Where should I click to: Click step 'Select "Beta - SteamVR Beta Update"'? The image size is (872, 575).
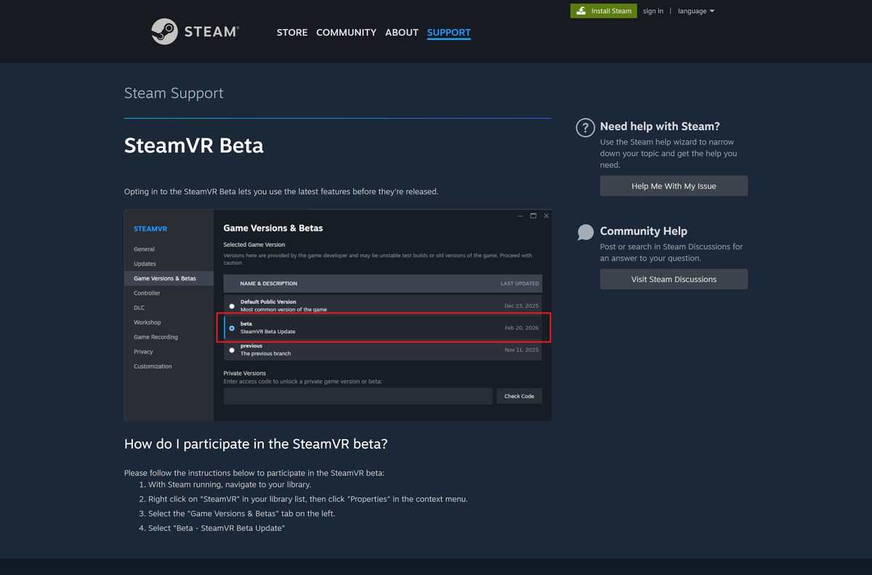click(x=217, y=528)
